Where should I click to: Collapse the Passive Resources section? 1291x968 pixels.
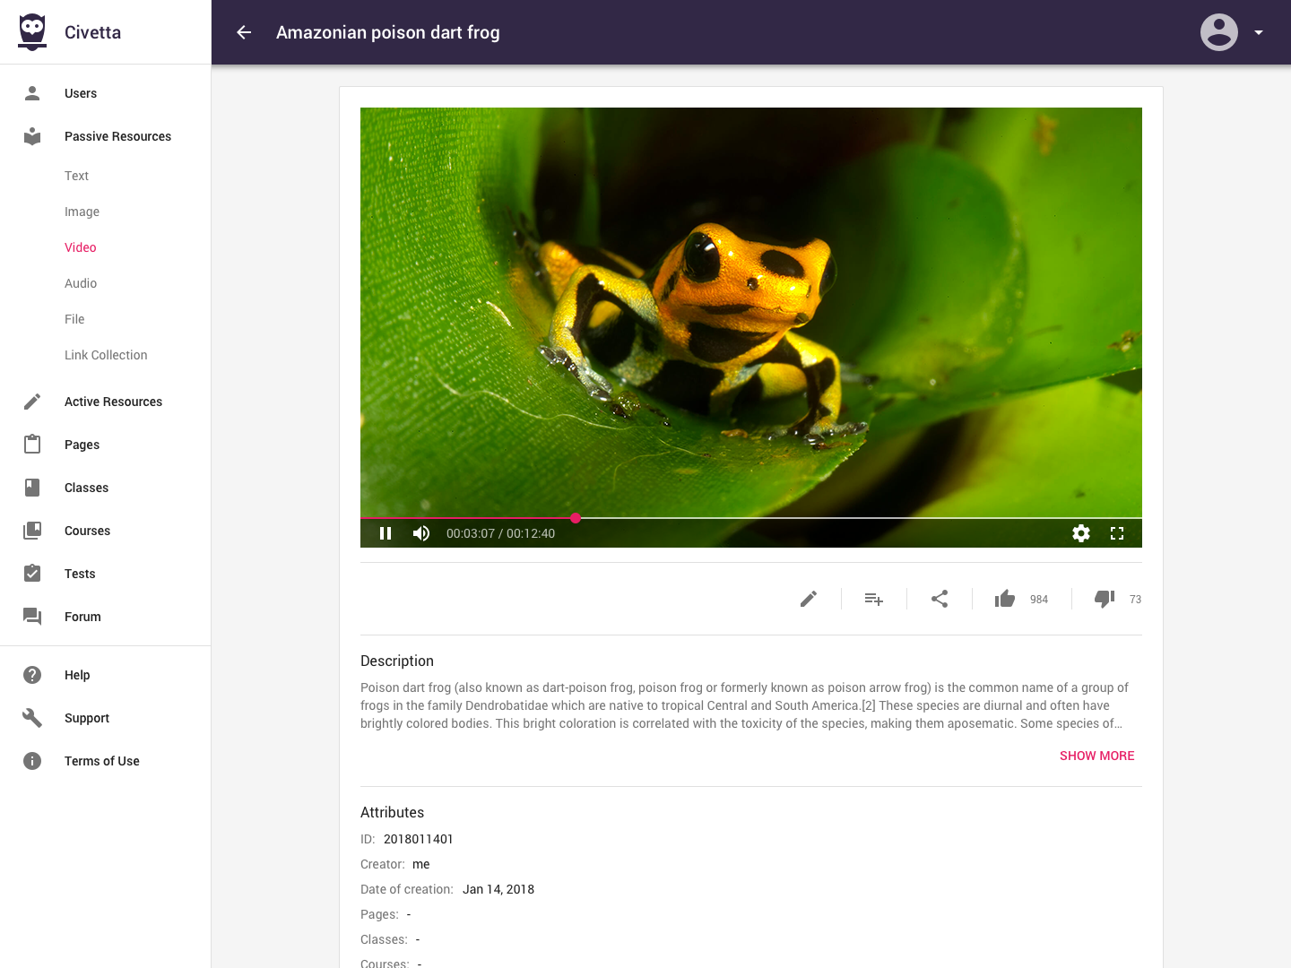[x=117, y=136]
